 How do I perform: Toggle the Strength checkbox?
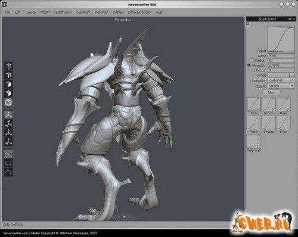249,66
